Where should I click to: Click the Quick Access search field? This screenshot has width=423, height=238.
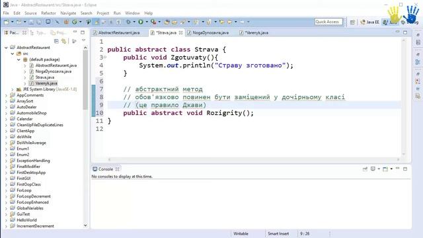coord(328,22)
